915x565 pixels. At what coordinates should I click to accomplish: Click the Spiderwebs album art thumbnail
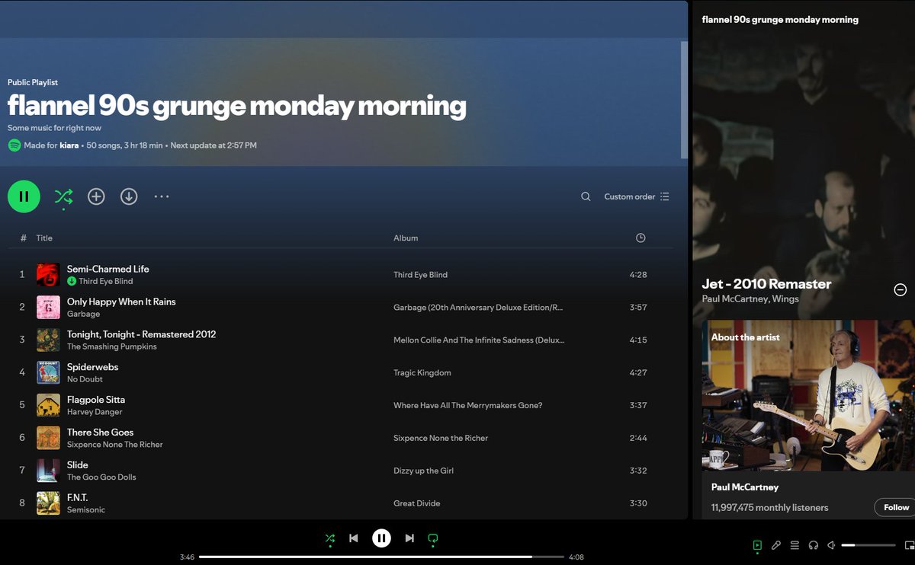tap(48, 373)
